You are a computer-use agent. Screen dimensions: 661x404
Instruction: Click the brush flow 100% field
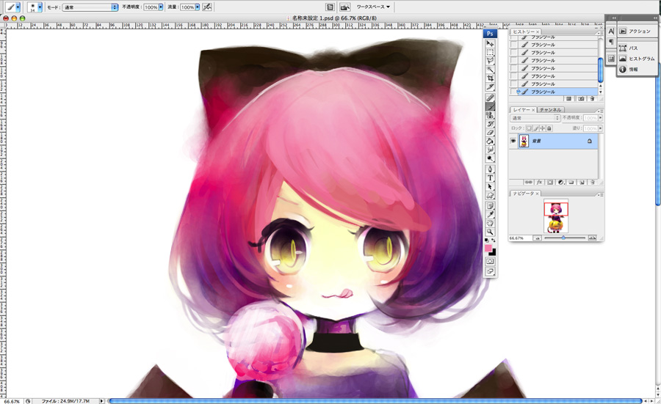point(187,7)
